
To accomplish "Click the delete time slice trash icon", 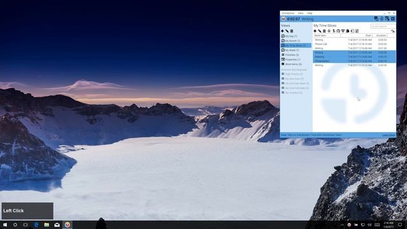I will click(324, 31).
